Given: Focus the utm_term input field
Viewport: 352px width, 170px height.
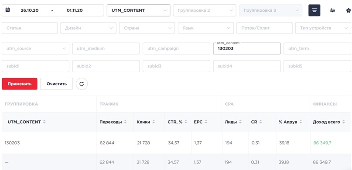Looking at the screenshot, I should tap(318, 49).
